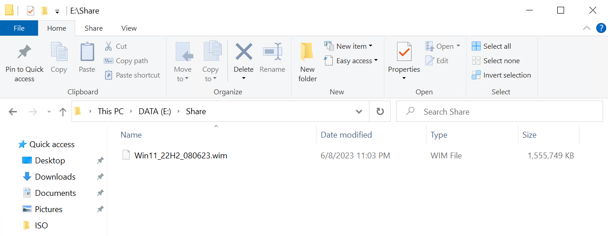
Task: Click the Select none icon
Action: pyautogui.click(x=476, y=60)
